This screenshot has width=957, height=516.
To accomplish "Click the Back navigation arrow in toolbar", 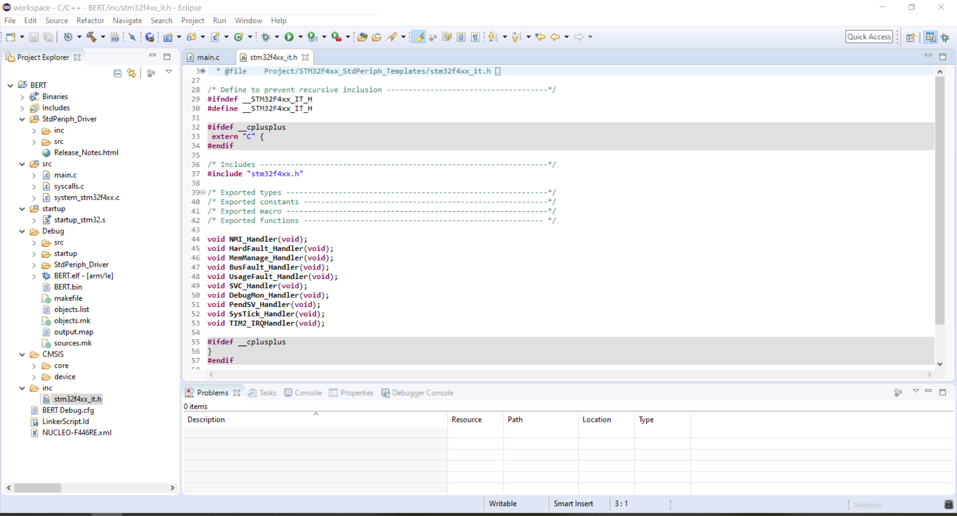I will [555, 37].
